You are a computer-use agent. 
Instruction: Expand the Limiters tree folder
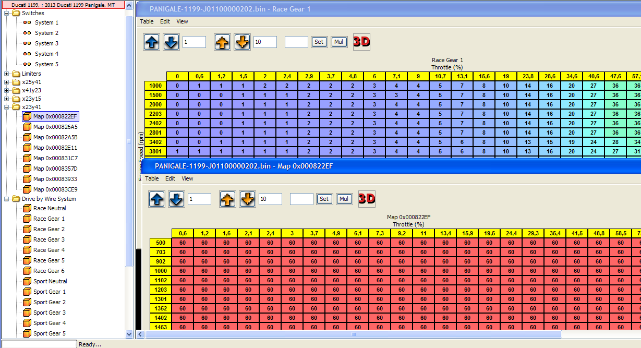tap(7, 74)
